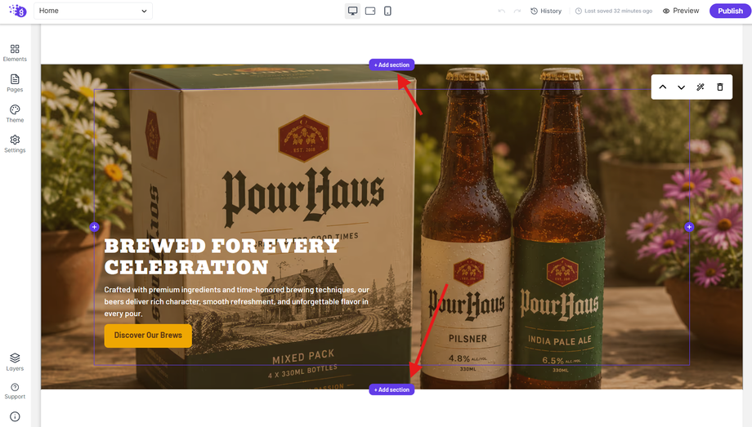This screenshot has height=427, width=752.
Task: Select the Crafted with premium ingredients paragraph
Action: [237, 302]
